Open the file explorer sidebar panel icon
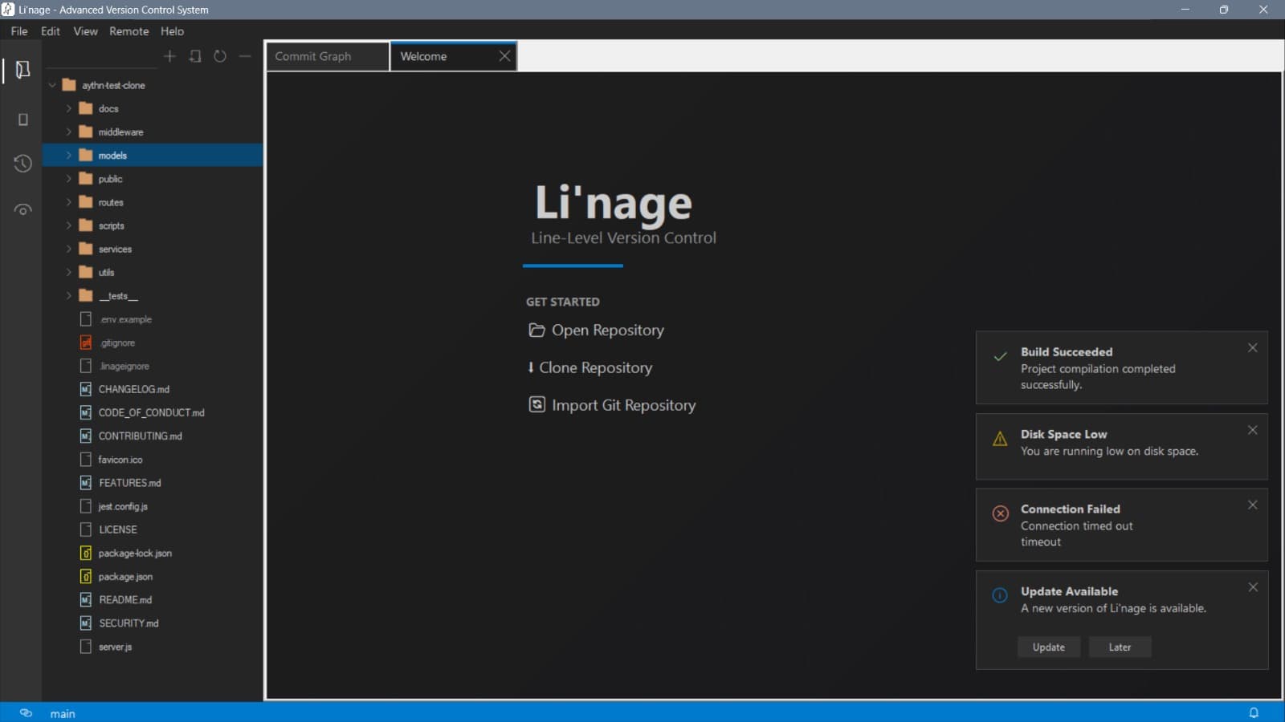The width and height of the screenshot is (1285, 722). click(x=22, y=70)
